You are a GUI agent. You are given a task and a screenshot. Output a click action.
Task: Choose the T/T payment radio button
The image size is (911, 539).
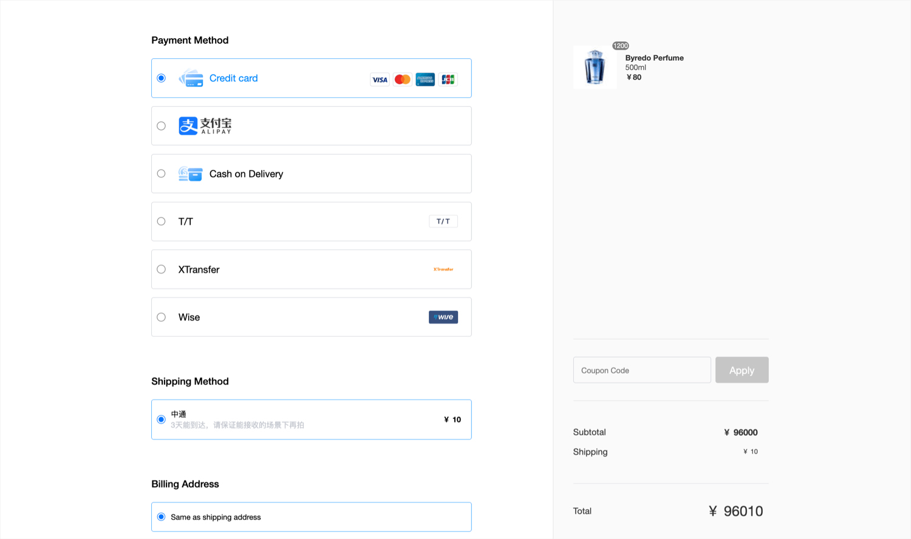point(161,222)
